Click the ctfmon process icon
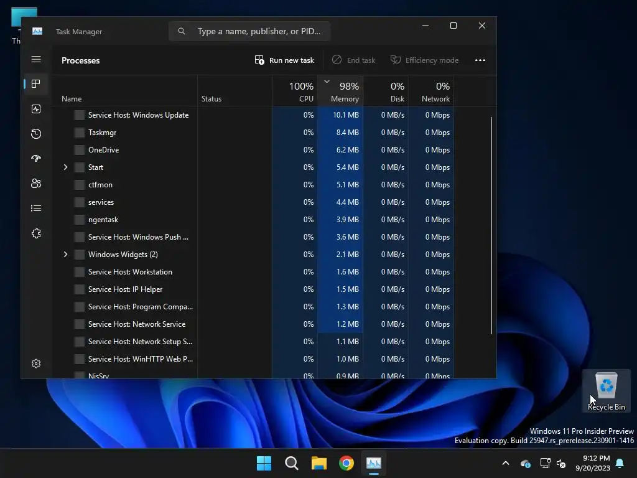 pos(79,185)
